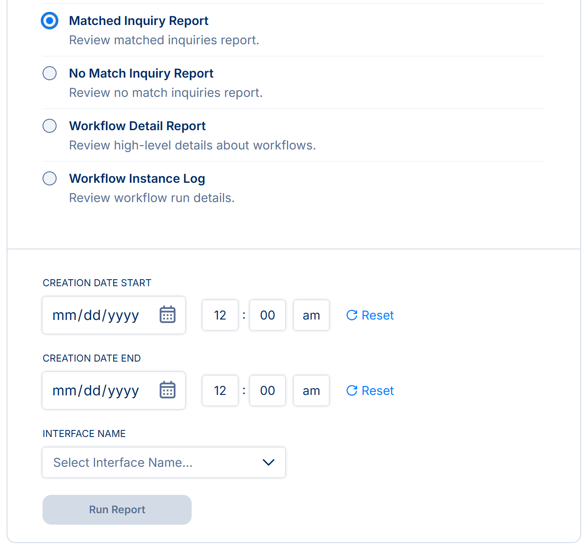
Task: Toggle am/pm for Creation Date Start
Action: [x=311, y=315]
